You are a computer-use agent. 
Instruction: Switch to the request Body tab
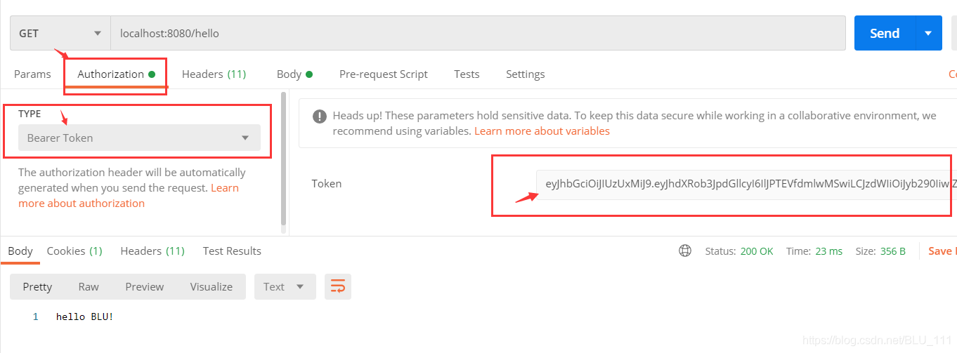click(x=294, y=74)
